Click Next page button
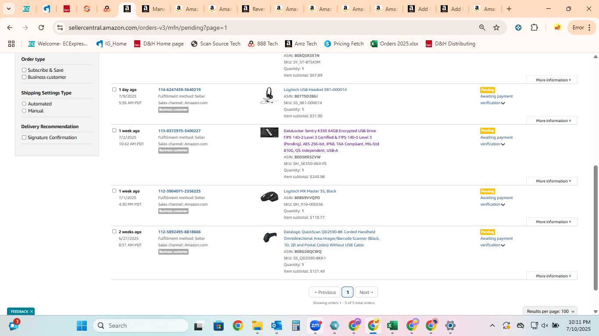The image size is (599, 336). click(366, 292)
